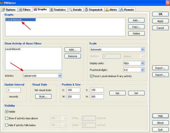Close the BWMeter window
This screenshot has height=133, width=170.
pos(168,3)
